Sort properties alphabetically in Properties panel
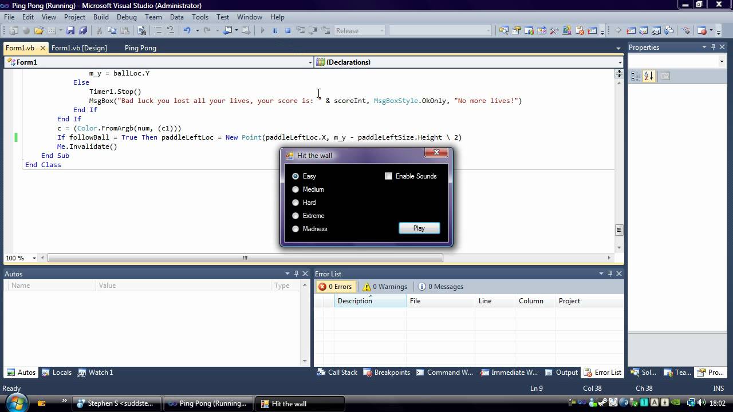This screenshot has height=412, width=733. tap(649, 76)
